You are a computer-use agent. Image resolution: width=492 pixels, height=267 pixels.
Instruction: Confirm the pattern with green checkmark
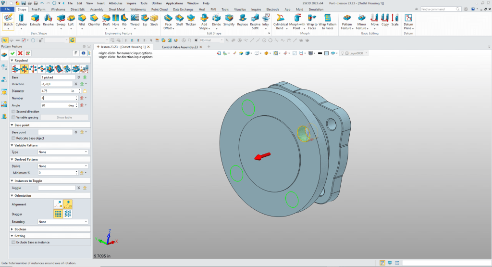(12, 53)
